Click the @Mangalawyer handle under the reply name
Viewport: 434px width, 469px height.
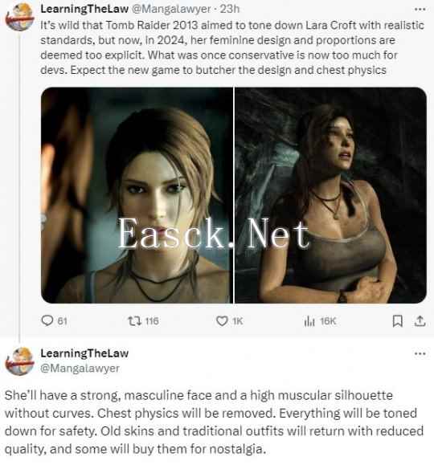click(x=80, y=368)
